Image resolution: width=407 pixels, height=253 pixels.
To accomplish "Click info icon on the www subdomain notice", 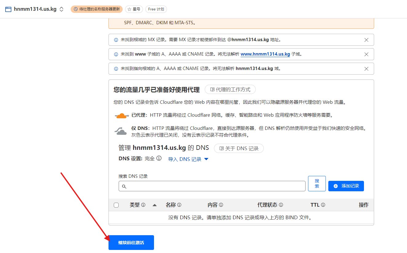I will [x=116, y=54].
